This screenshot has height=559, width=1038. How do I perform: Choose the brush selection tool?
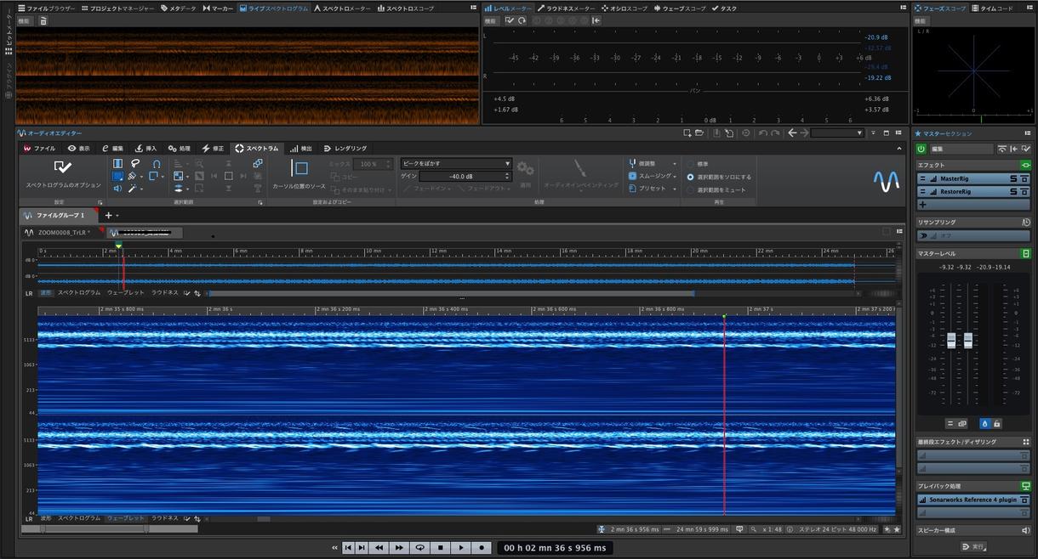(x=132, y=176)
